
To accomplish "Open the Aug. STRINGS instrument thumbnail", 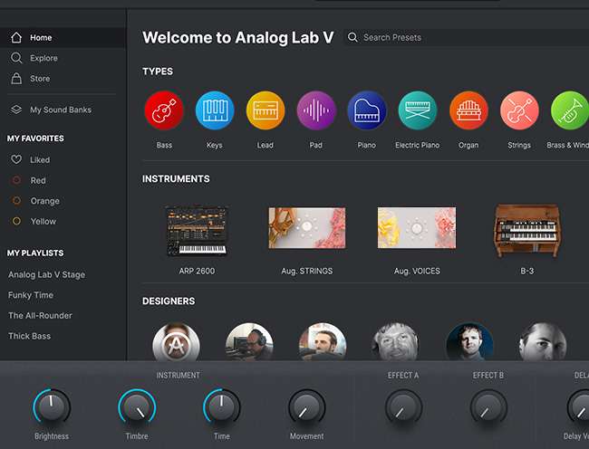I will tap(307, 228).
